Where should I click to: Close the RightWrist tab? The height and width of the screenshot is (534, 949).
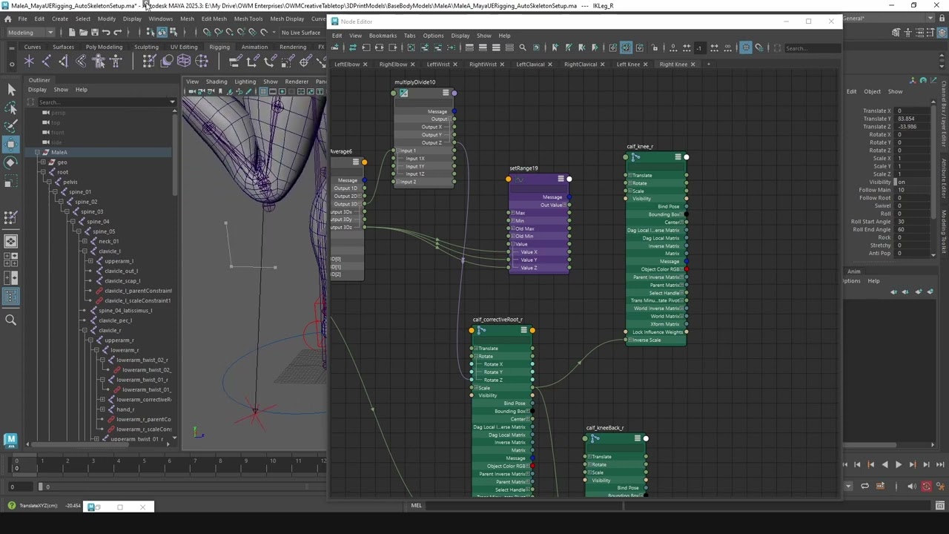tap(502, 65)
